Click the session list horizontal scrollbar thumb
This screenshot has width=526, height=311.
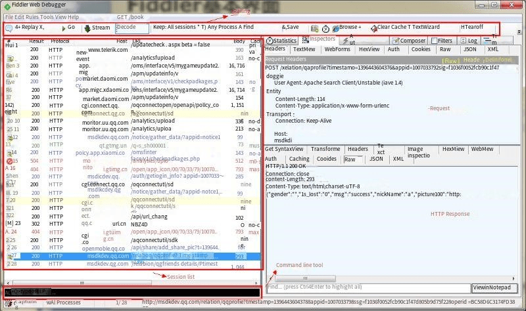[82, 283]
